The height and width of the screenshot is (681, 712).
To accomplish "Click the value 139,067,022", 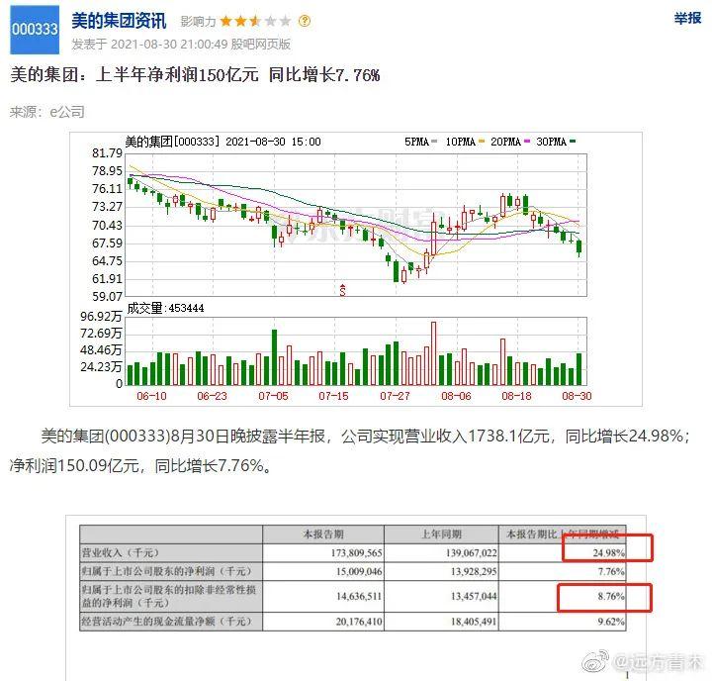I will click(472, 552).
